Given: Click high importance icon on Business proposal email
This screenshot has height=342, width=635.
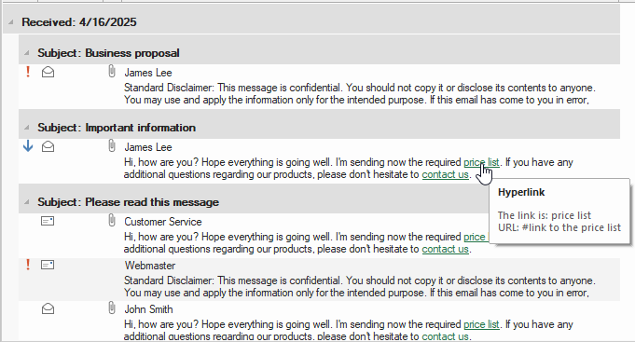Looking at the screenshot, I should [x=28, y=72].
